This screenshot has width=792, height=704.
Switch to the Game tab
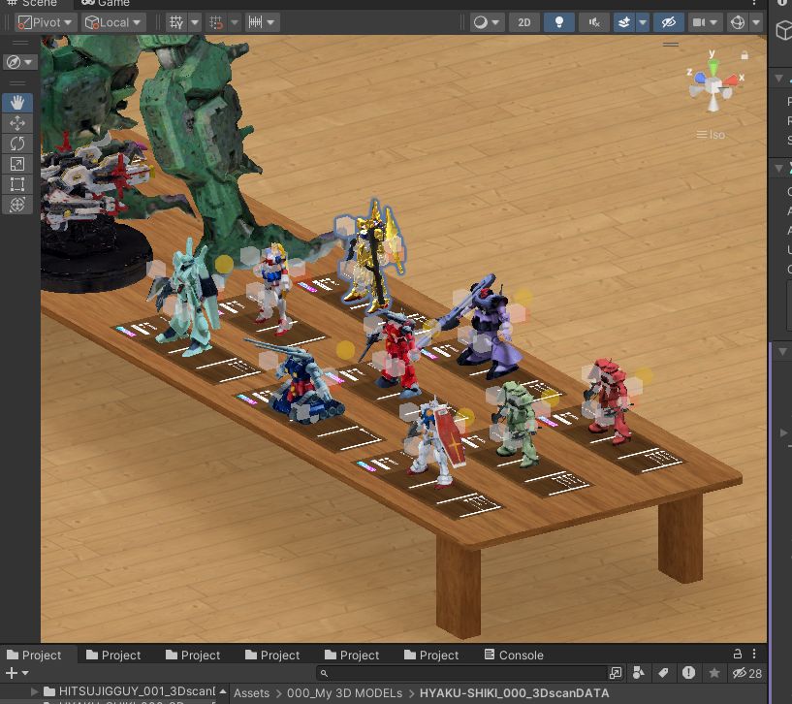pyautogui.click(x=106, y=3)
